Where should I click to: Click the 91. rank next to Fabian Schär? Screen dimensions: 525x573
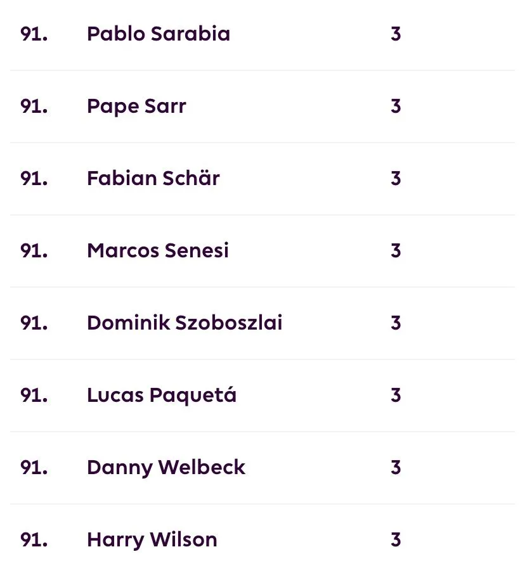pyautogui.click(x=34, y=179)
